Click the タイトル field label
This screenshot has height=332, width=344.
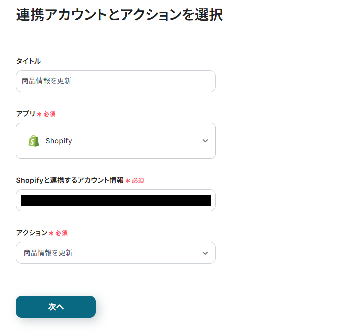(x=28, y=61)
